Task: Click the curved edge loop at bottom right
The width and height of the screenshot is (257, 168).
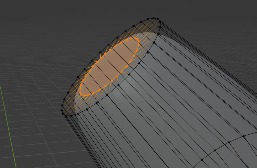Action: tap(222, 146)
